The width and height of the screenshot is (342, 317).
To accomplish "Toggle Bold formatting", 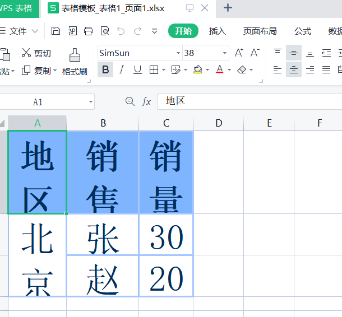I will (105, 70).
